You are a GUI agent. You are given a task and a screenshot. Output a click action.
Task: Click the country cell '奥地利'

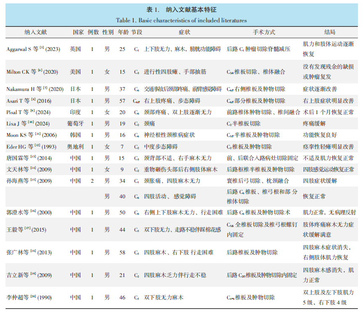coord(75,147)
